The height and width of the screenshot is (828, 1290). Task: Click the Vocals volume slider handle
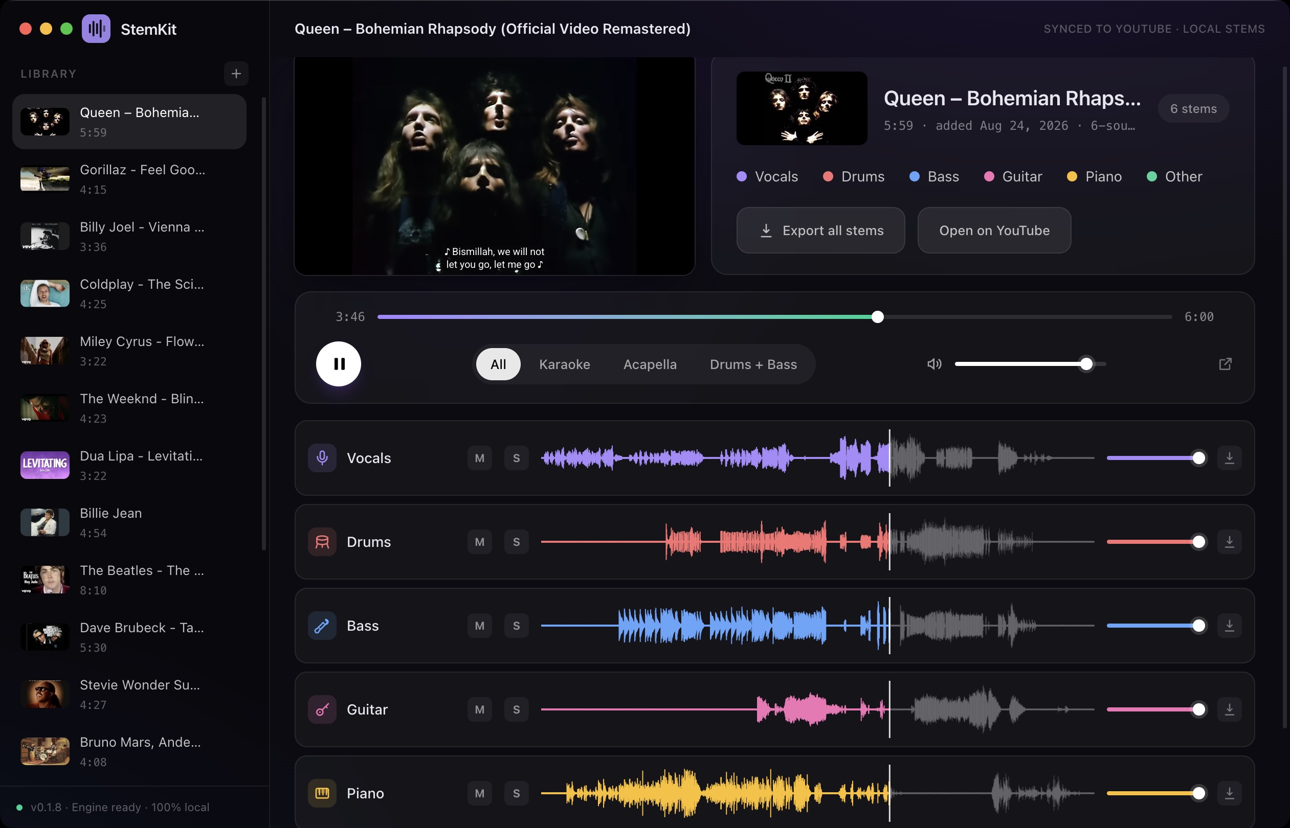pyautogui.click(x=1198, y=458)
